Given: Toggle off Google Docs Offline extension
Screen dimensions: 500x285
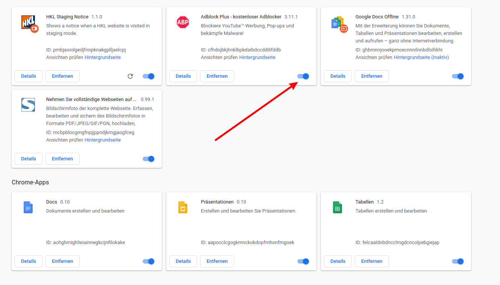Looking at the screenshot, I should [458, 76].
